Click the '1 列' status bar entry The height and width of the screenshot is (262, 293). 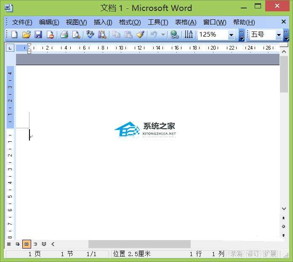point(218,254)
